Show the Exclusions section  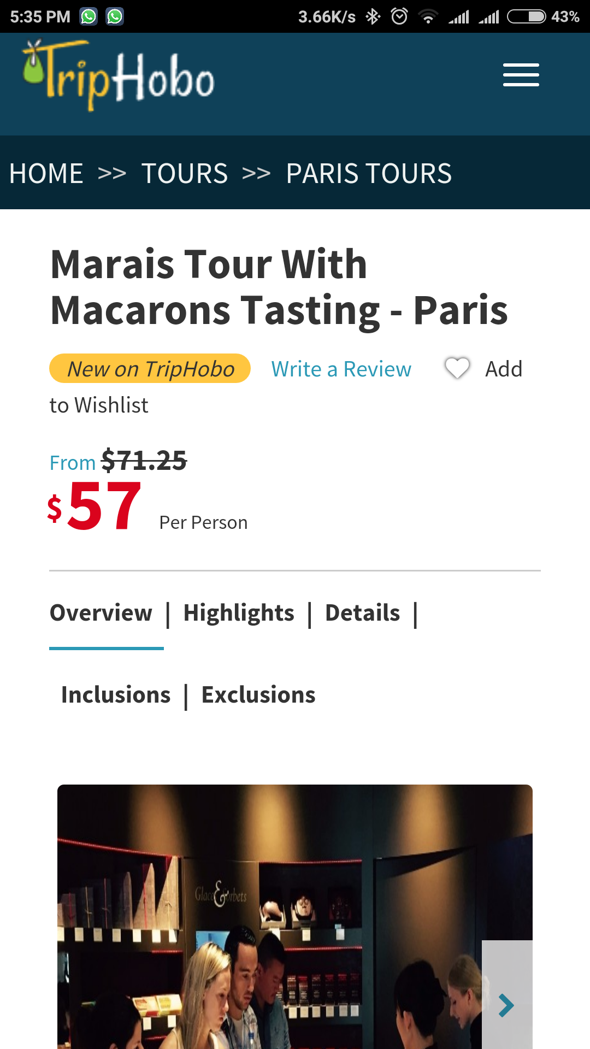point(258,695)
